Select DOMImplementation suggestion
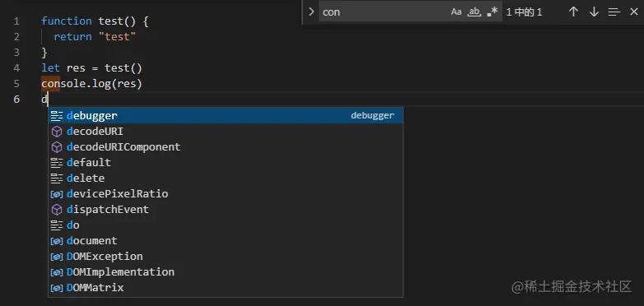This screenshot has height=306, width=644. (x=226, y=272)
